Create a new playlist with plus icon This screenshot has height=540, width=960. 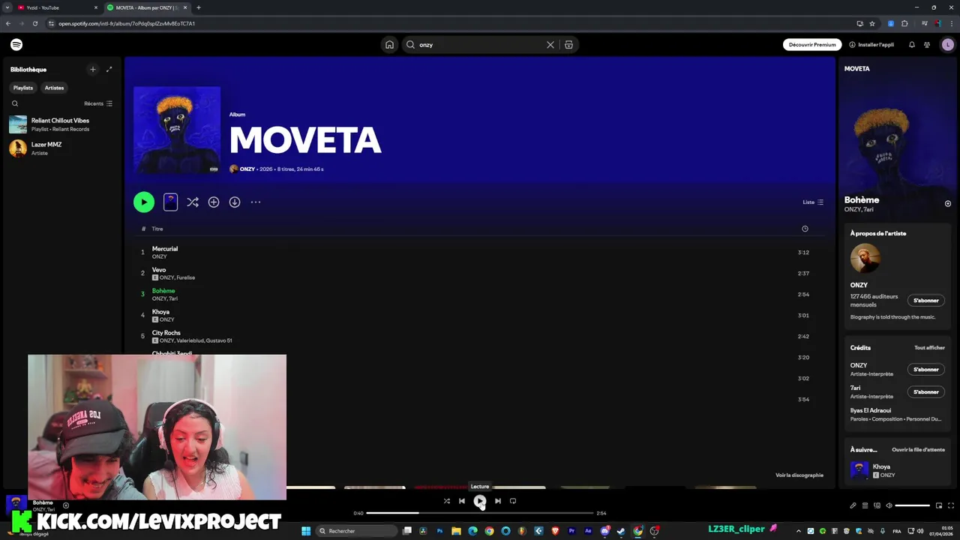coord(93,69)
